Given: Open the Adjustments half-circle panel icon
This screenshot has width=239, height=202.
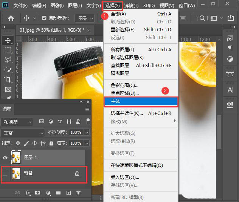Looking at the screenshot, I should tap(230, 59).
